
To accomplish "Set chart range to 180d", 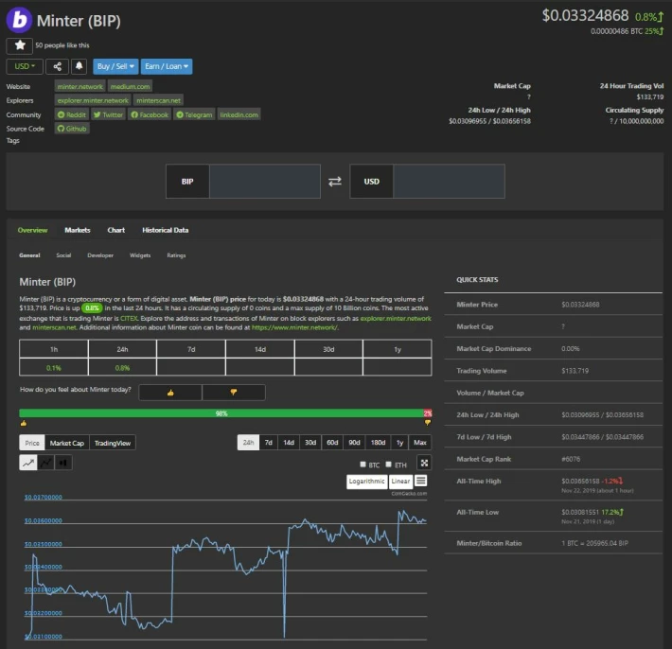I will click(x=378, y=443).
